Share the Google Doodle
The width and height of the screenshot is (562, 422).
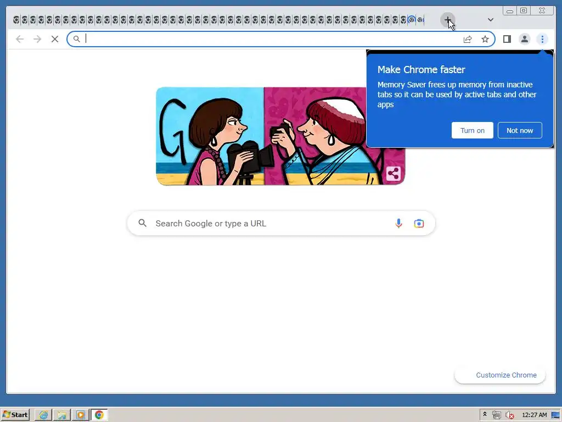(393, 174)
